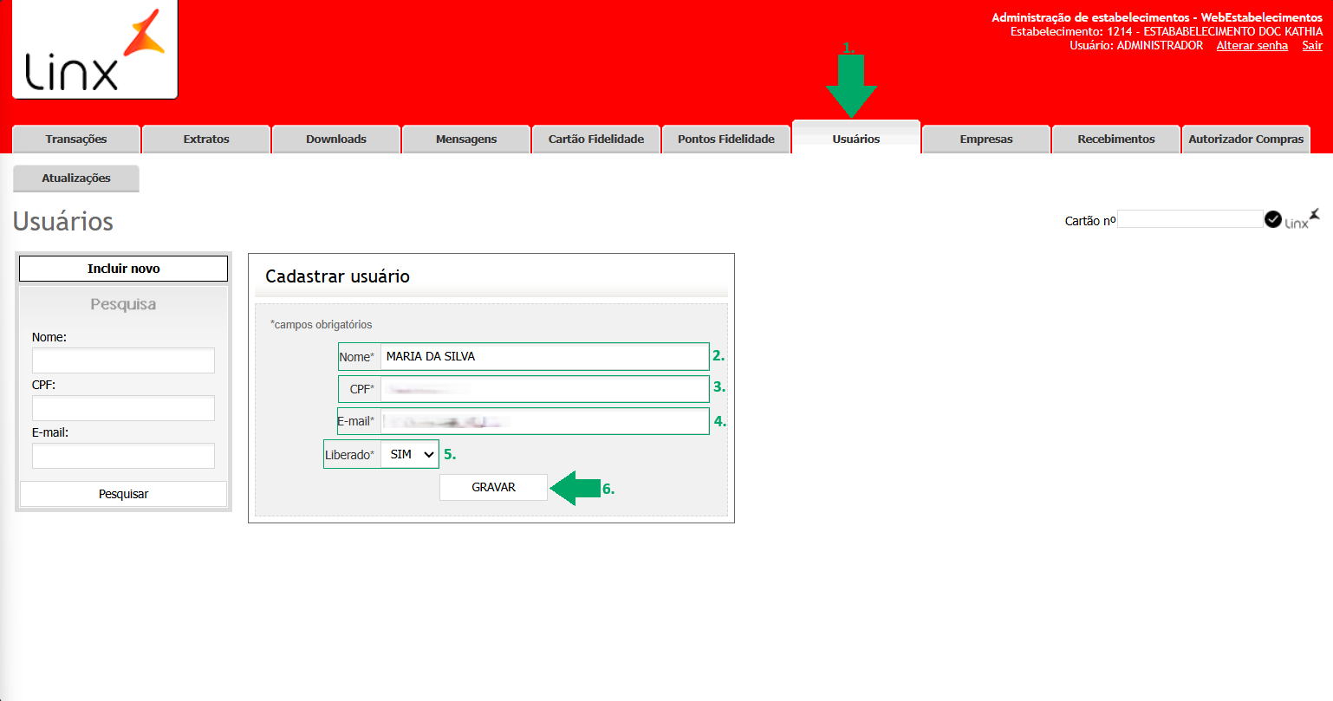Select the Cartão Fidelidade tab
This screenshot has width=1333, height=701.
pos(596,140)
